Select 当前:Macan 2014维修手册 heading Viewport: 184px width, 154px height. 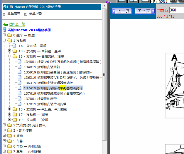[x=29, y=30]
